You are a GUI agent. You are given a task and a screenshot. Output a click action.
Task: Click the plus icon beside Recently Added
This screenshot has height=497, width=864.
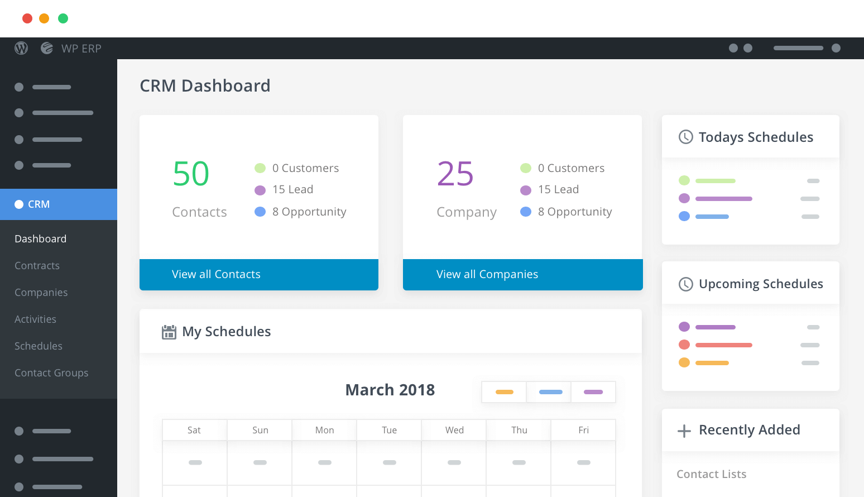(684, 431)
